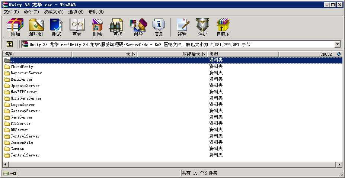Sort by Size (大小) column header
The height and width of the screenshot is (178, 345).
[x=105, y=54]
